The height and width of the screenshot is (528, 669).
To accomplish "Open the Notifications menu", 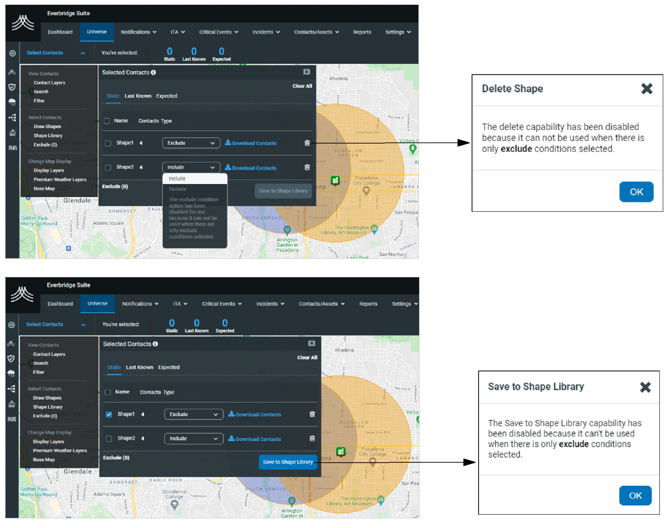I will click(x=138, y=32).
